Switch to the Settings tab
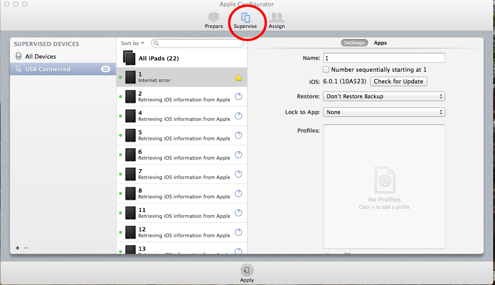Screen dimensions: 495x285 [x=354, y=43]
